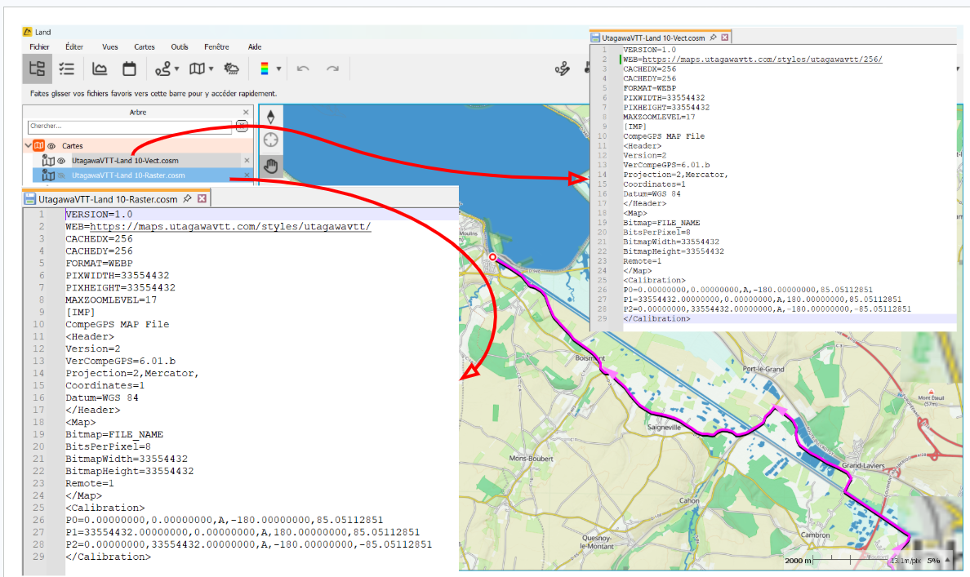Click save icon on Raster.cosm editor tab

29,199
